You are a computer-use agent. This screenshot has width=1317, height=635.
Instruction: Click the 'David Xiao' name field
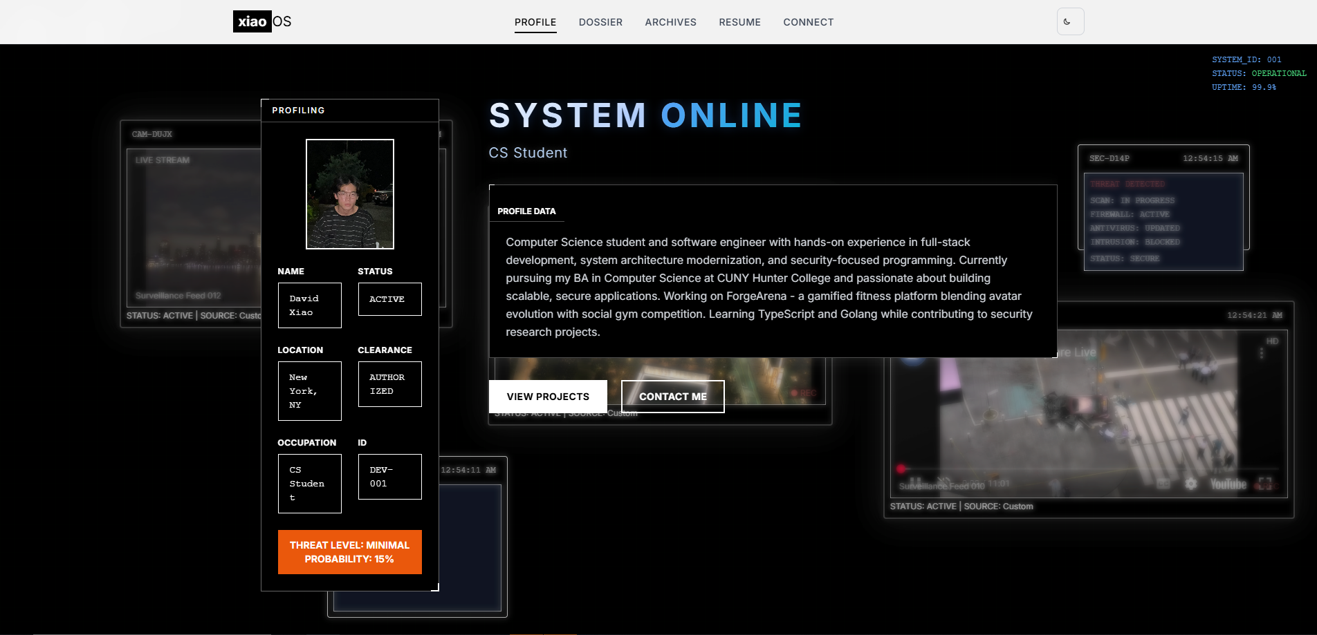point(310,305)
